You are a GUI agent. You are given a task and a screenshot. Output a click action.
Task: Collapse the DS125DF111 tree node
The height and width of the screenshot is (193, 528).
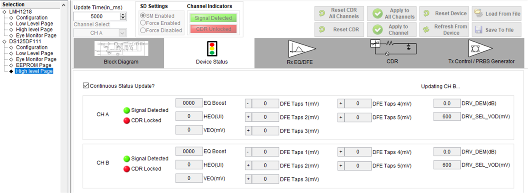point(4,42)
